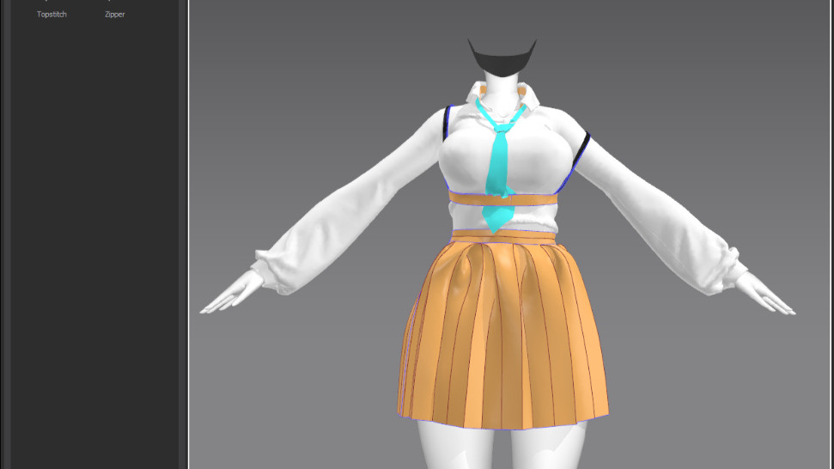Select the orange band under the bust
The width and height of the screenshot is (834, 469).
[x=533, y=200]
